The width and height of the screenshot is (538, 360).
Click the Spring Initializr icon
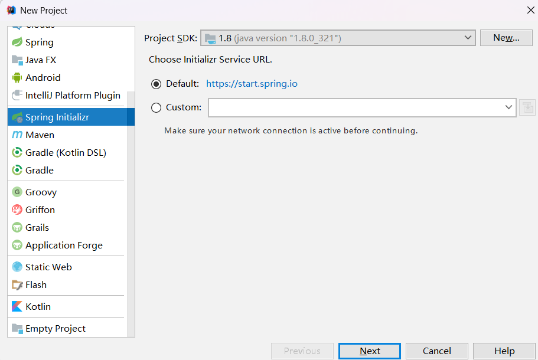pyautogui.click(x=17, y=117)
